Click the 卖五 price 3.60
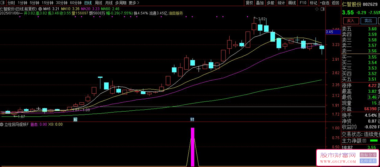 (372, 29)
